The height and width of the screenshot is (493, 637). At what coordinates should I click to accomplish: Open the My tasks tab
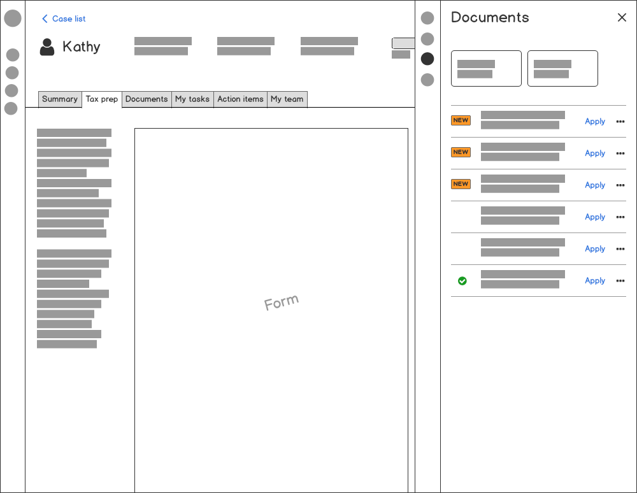pyautogui.click(x=192, y=99)
